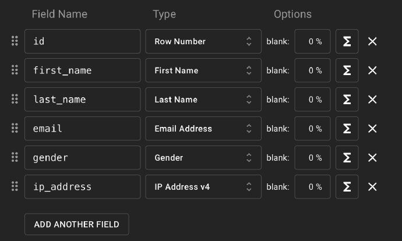Screen dimensions: 402x241
Task: Expand the Email Address type selector
Action: coord(203,129)
